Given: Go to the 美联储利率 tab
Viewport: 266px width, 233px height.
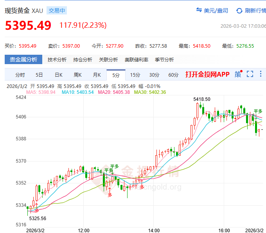Looking at the screenshot, I should coord(137,60).
